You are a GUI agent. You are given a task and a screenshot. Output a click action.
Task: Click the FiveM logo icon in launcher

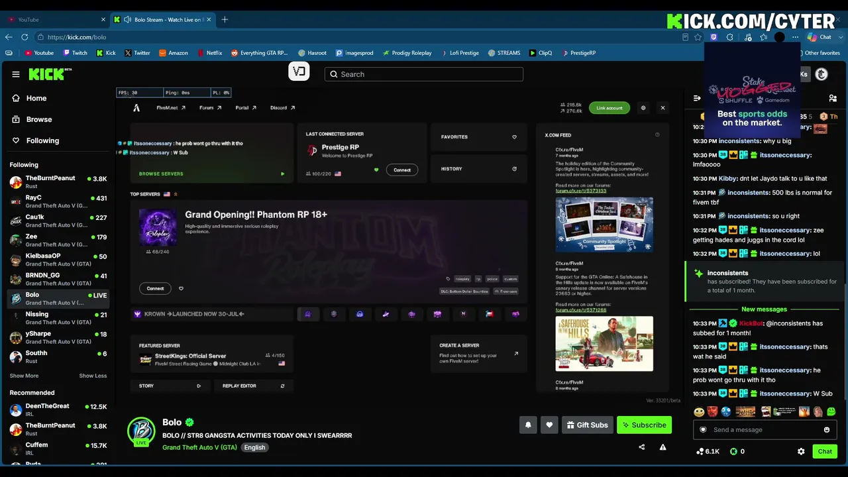tap(136, 107)
